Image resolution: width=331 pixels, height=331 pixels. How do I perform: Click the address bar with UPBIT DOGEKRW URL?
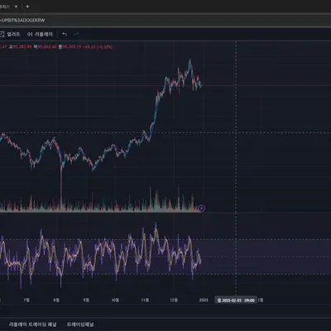click(x=165, y=20)
